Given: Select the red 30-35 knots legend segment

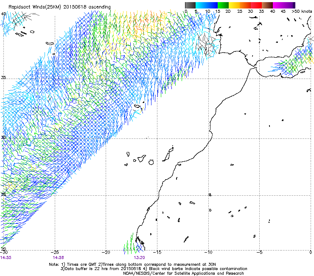Looking at the screenshot, I should pos(256,5).
